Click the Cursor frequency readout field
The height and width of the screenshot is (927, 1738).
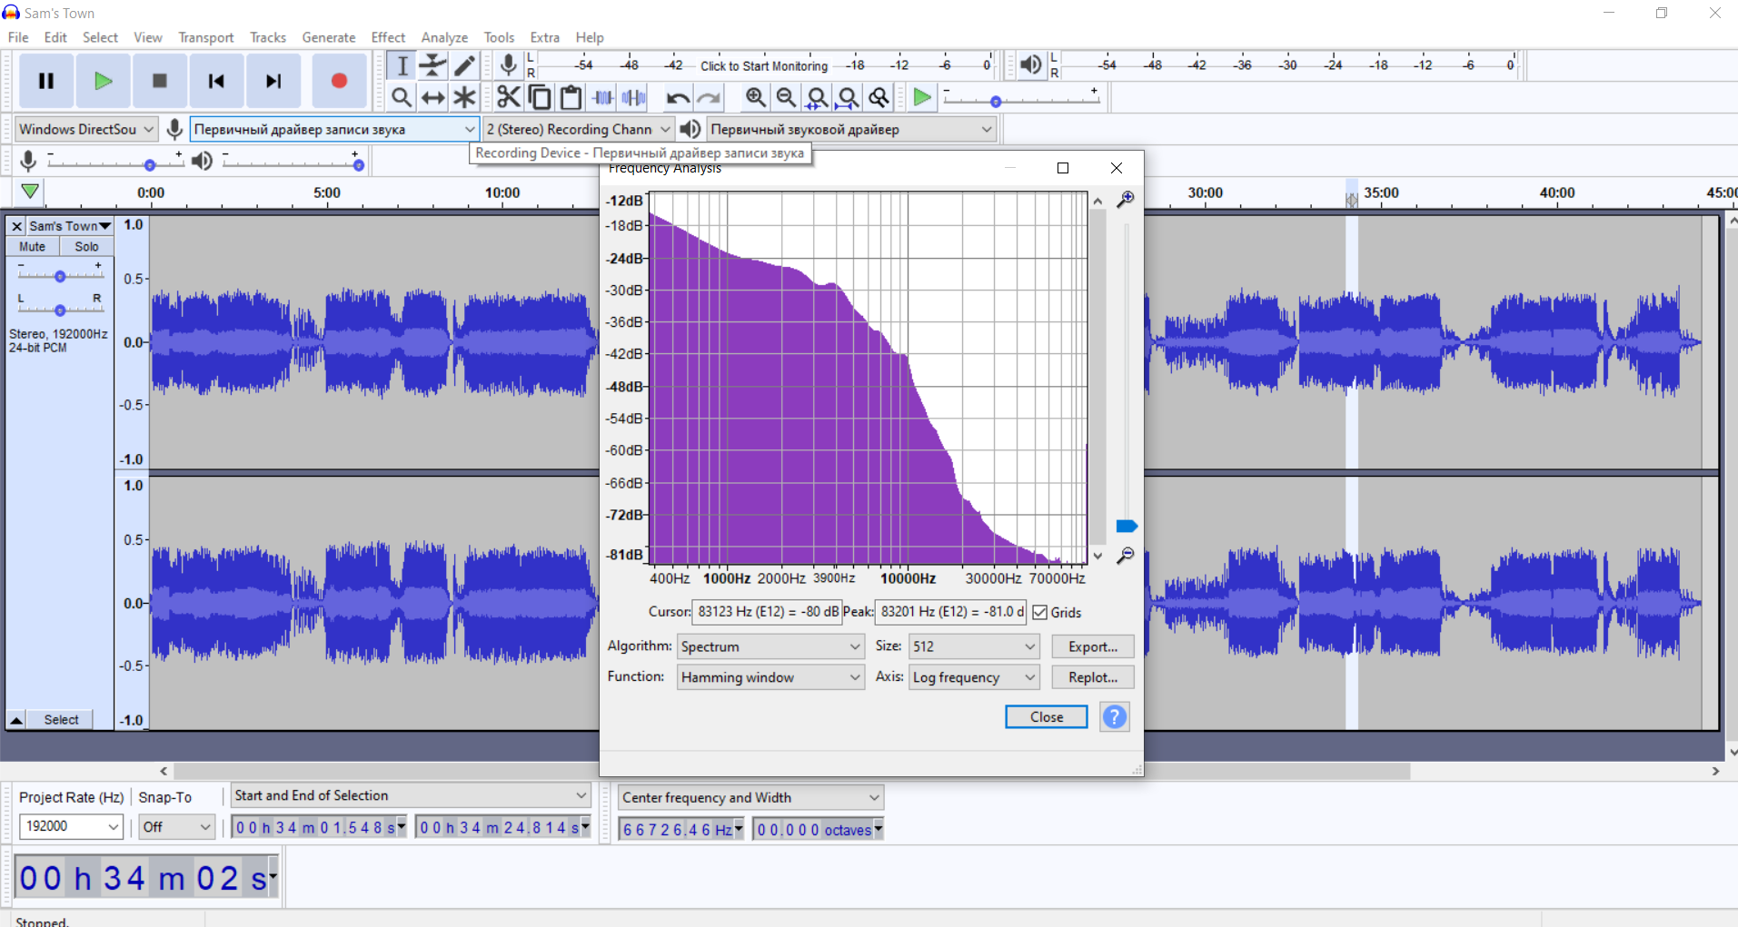click(x=768, y=612)
